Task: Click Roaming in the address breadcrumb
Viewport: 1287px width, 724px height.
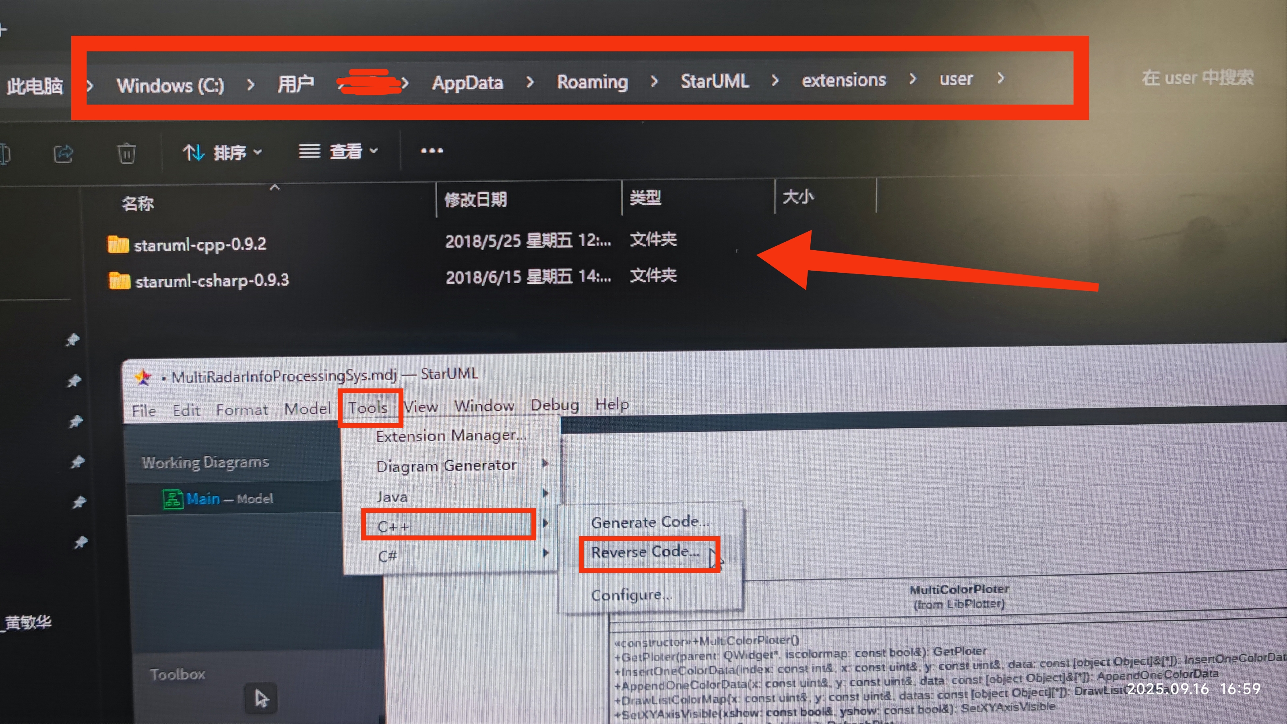Action: pyautogui.click(x=592, y=82)
